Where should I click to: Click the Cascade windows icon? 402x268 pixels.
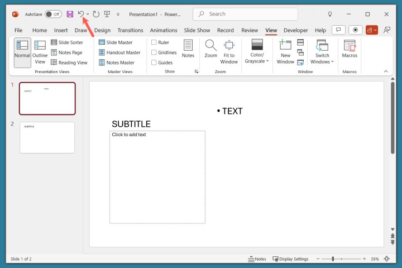pyautogui.click(x=300, y=52)
